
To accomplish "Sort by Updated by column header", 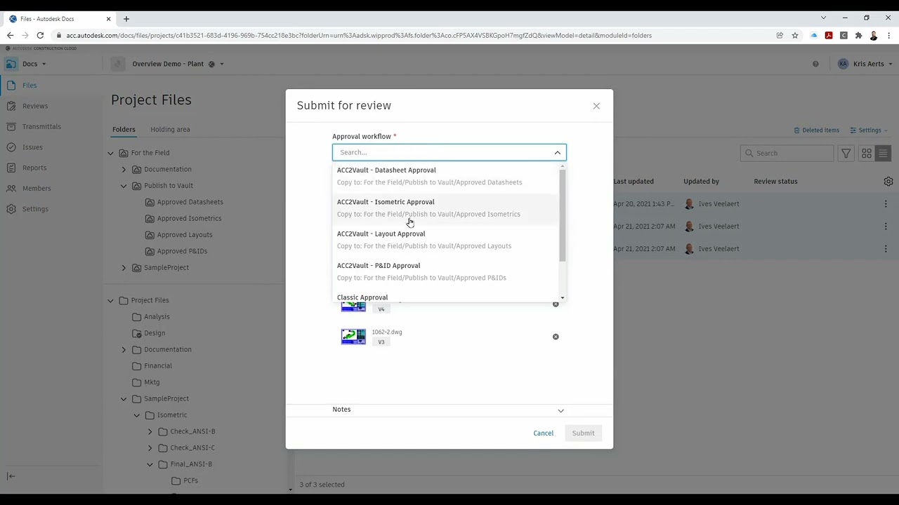I will [x=701, y=182].
